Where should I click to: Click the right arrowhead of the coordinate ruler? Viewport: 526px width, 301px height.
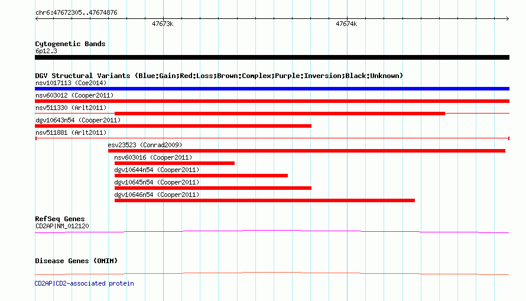[x=507, y=19]
